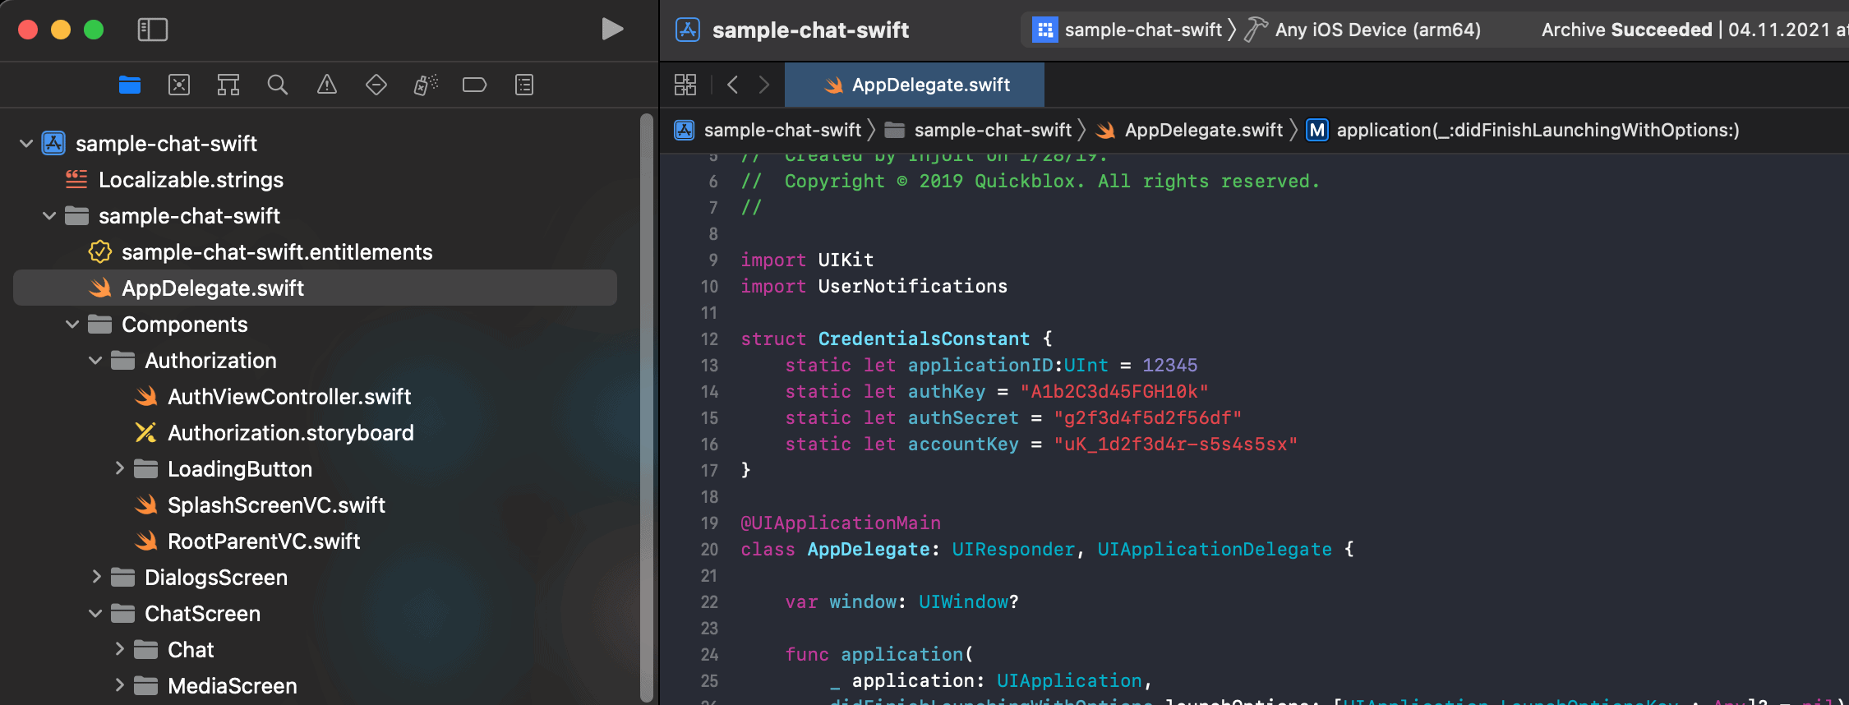This screenshot has height=705, width=1849.
Task: Go forward in editor history
Action: click(x=764, y=85)
